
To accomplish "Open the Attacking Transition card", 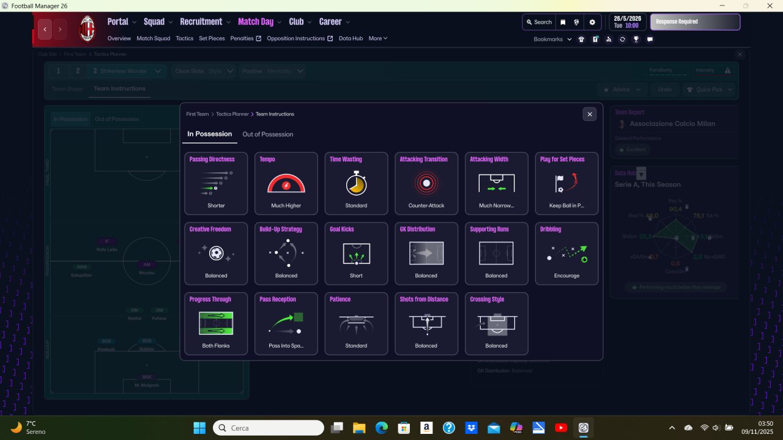I will pyautogui.click(x=426, y=183).
